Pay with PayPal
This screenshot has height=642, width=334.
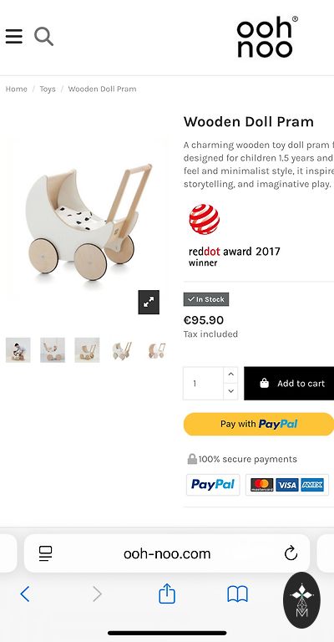259,424
